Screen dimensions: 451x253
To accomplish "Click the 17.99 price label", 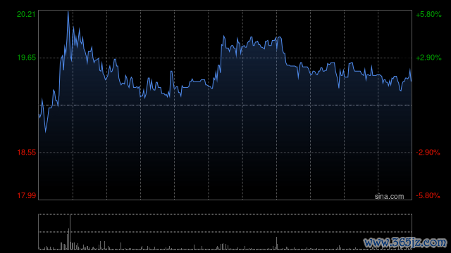I will coord(27,195).
